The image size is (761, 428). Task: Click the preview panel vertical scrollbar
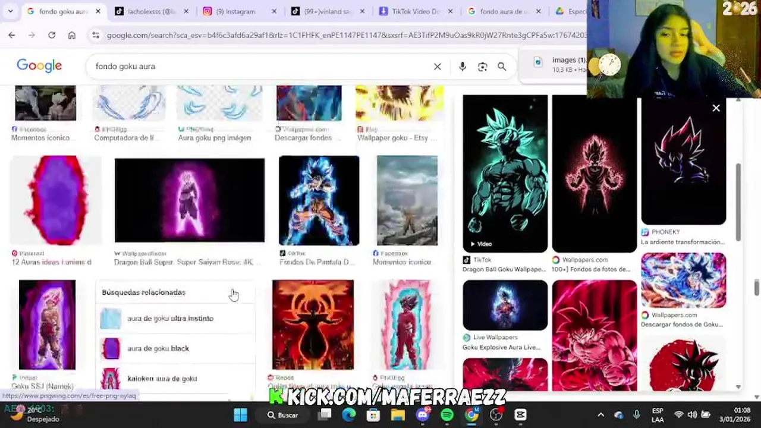[x=738, y=202]
